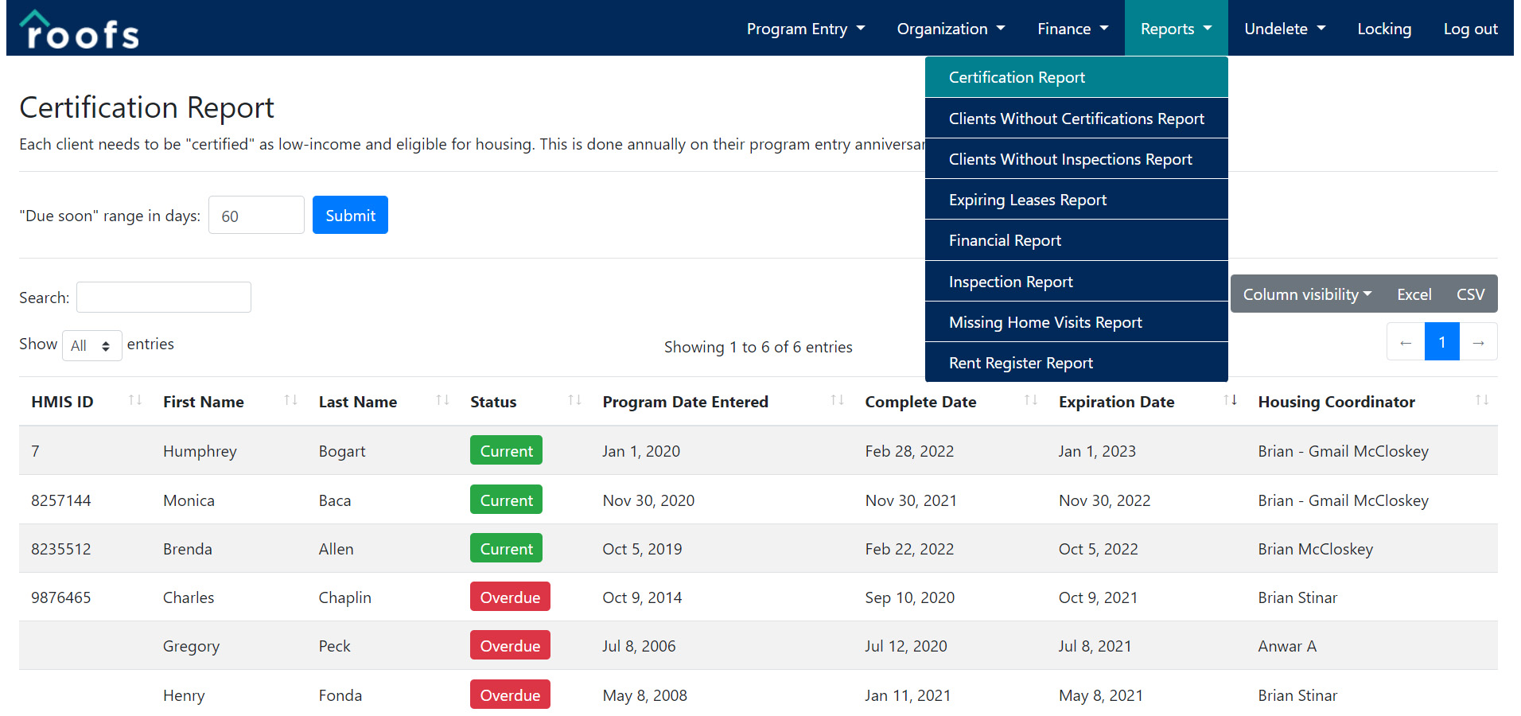
Task: Click Nov 30, 2022 expiration date
Action: [1104, 500]
